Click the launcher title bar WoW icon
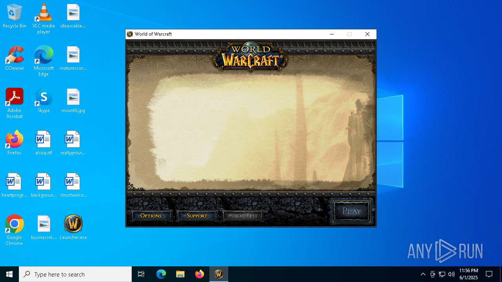Image resolution: width=502 pixels, height=282 pixels. point(130,34)
